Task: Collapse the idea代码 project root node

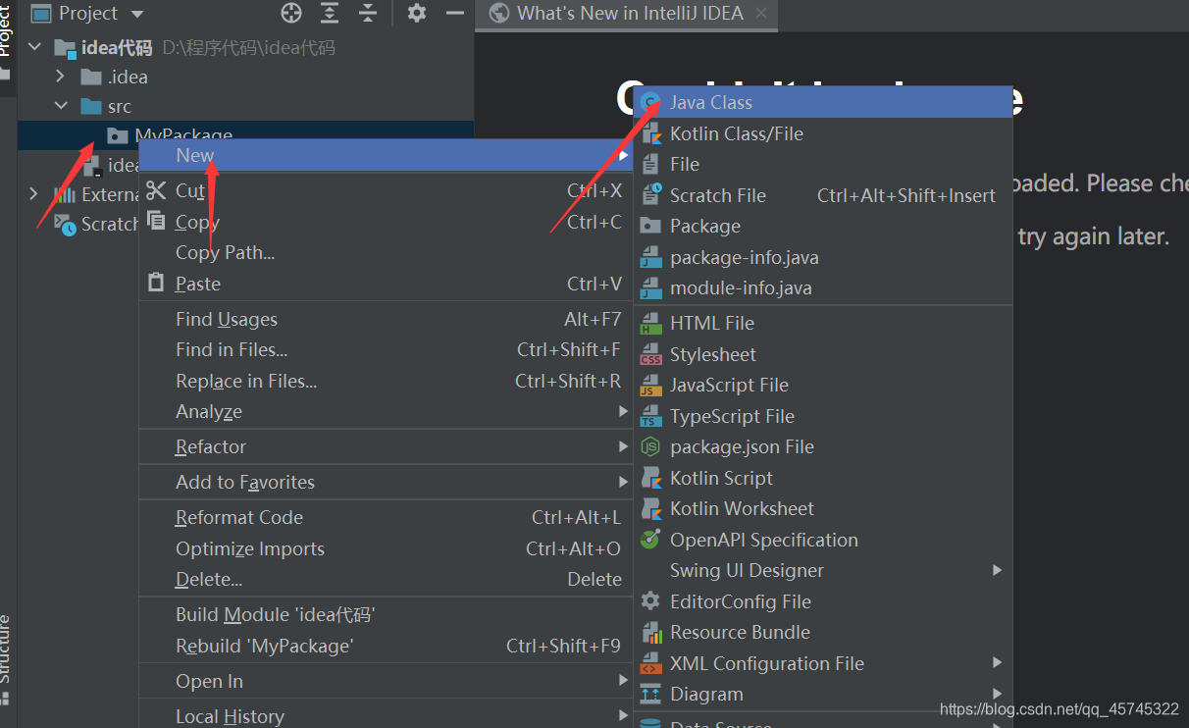Action: (36, 47)
